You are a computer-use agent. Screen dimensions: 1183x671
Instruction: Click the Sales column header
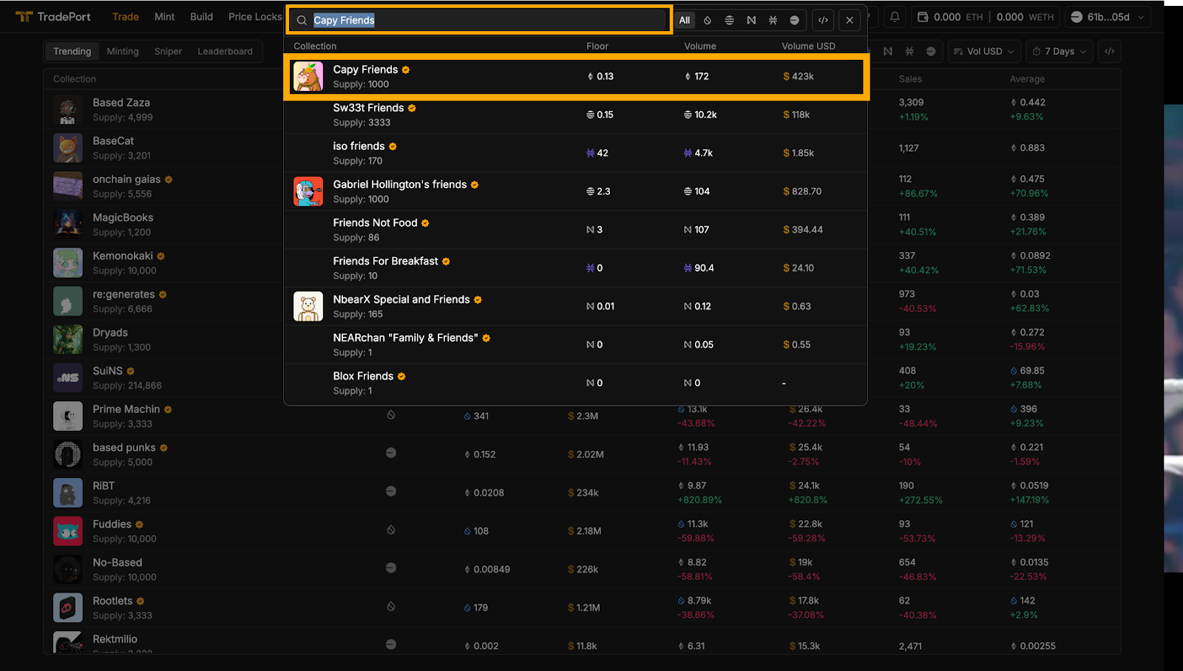(x=910, y=79)
